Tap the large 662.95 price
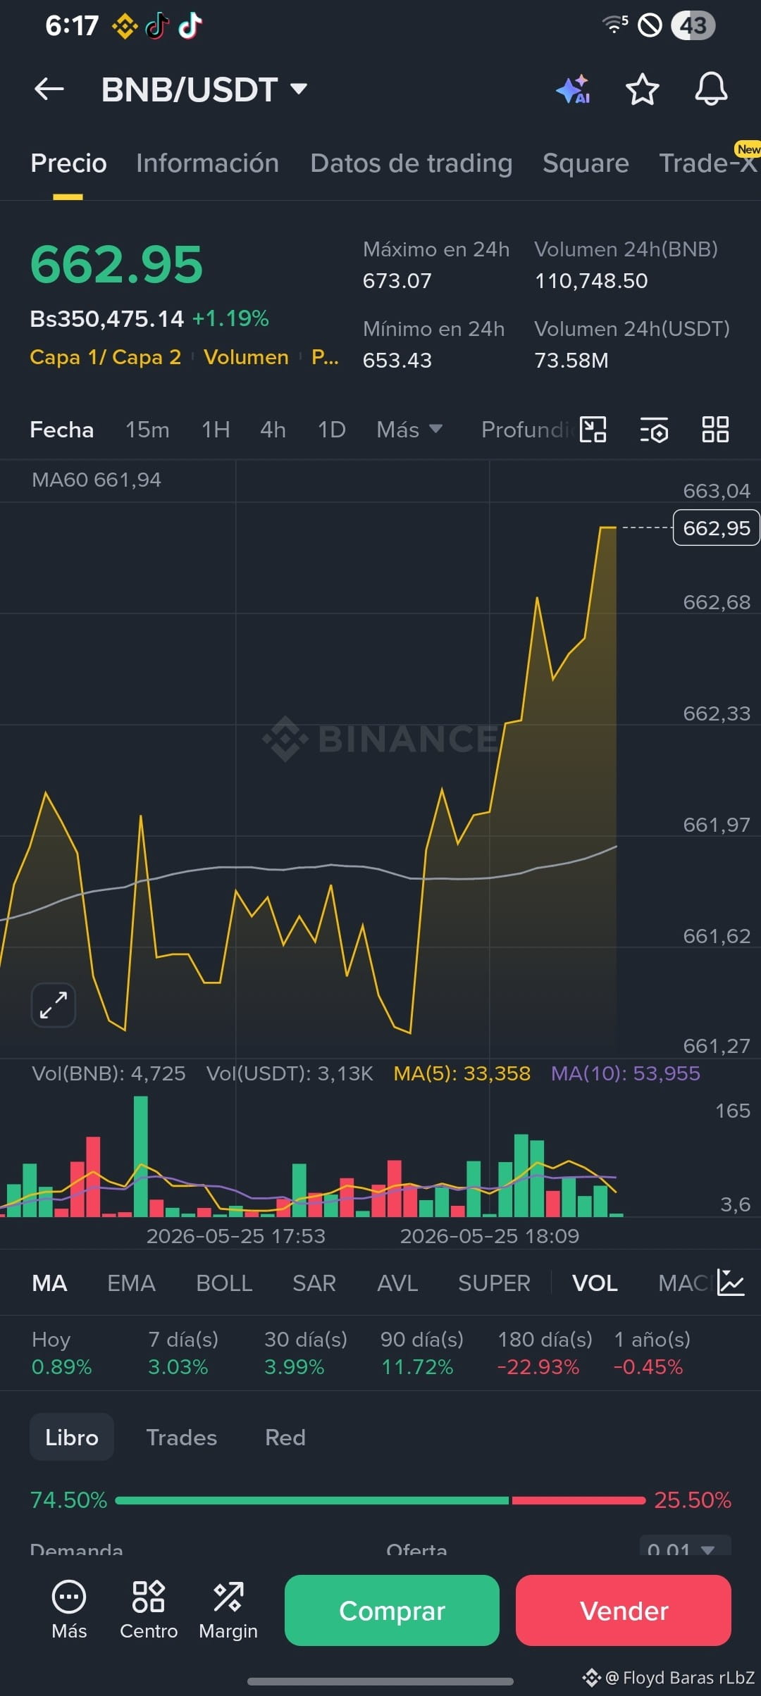This screenshot has height=1696, width=761. pos(117,265)
